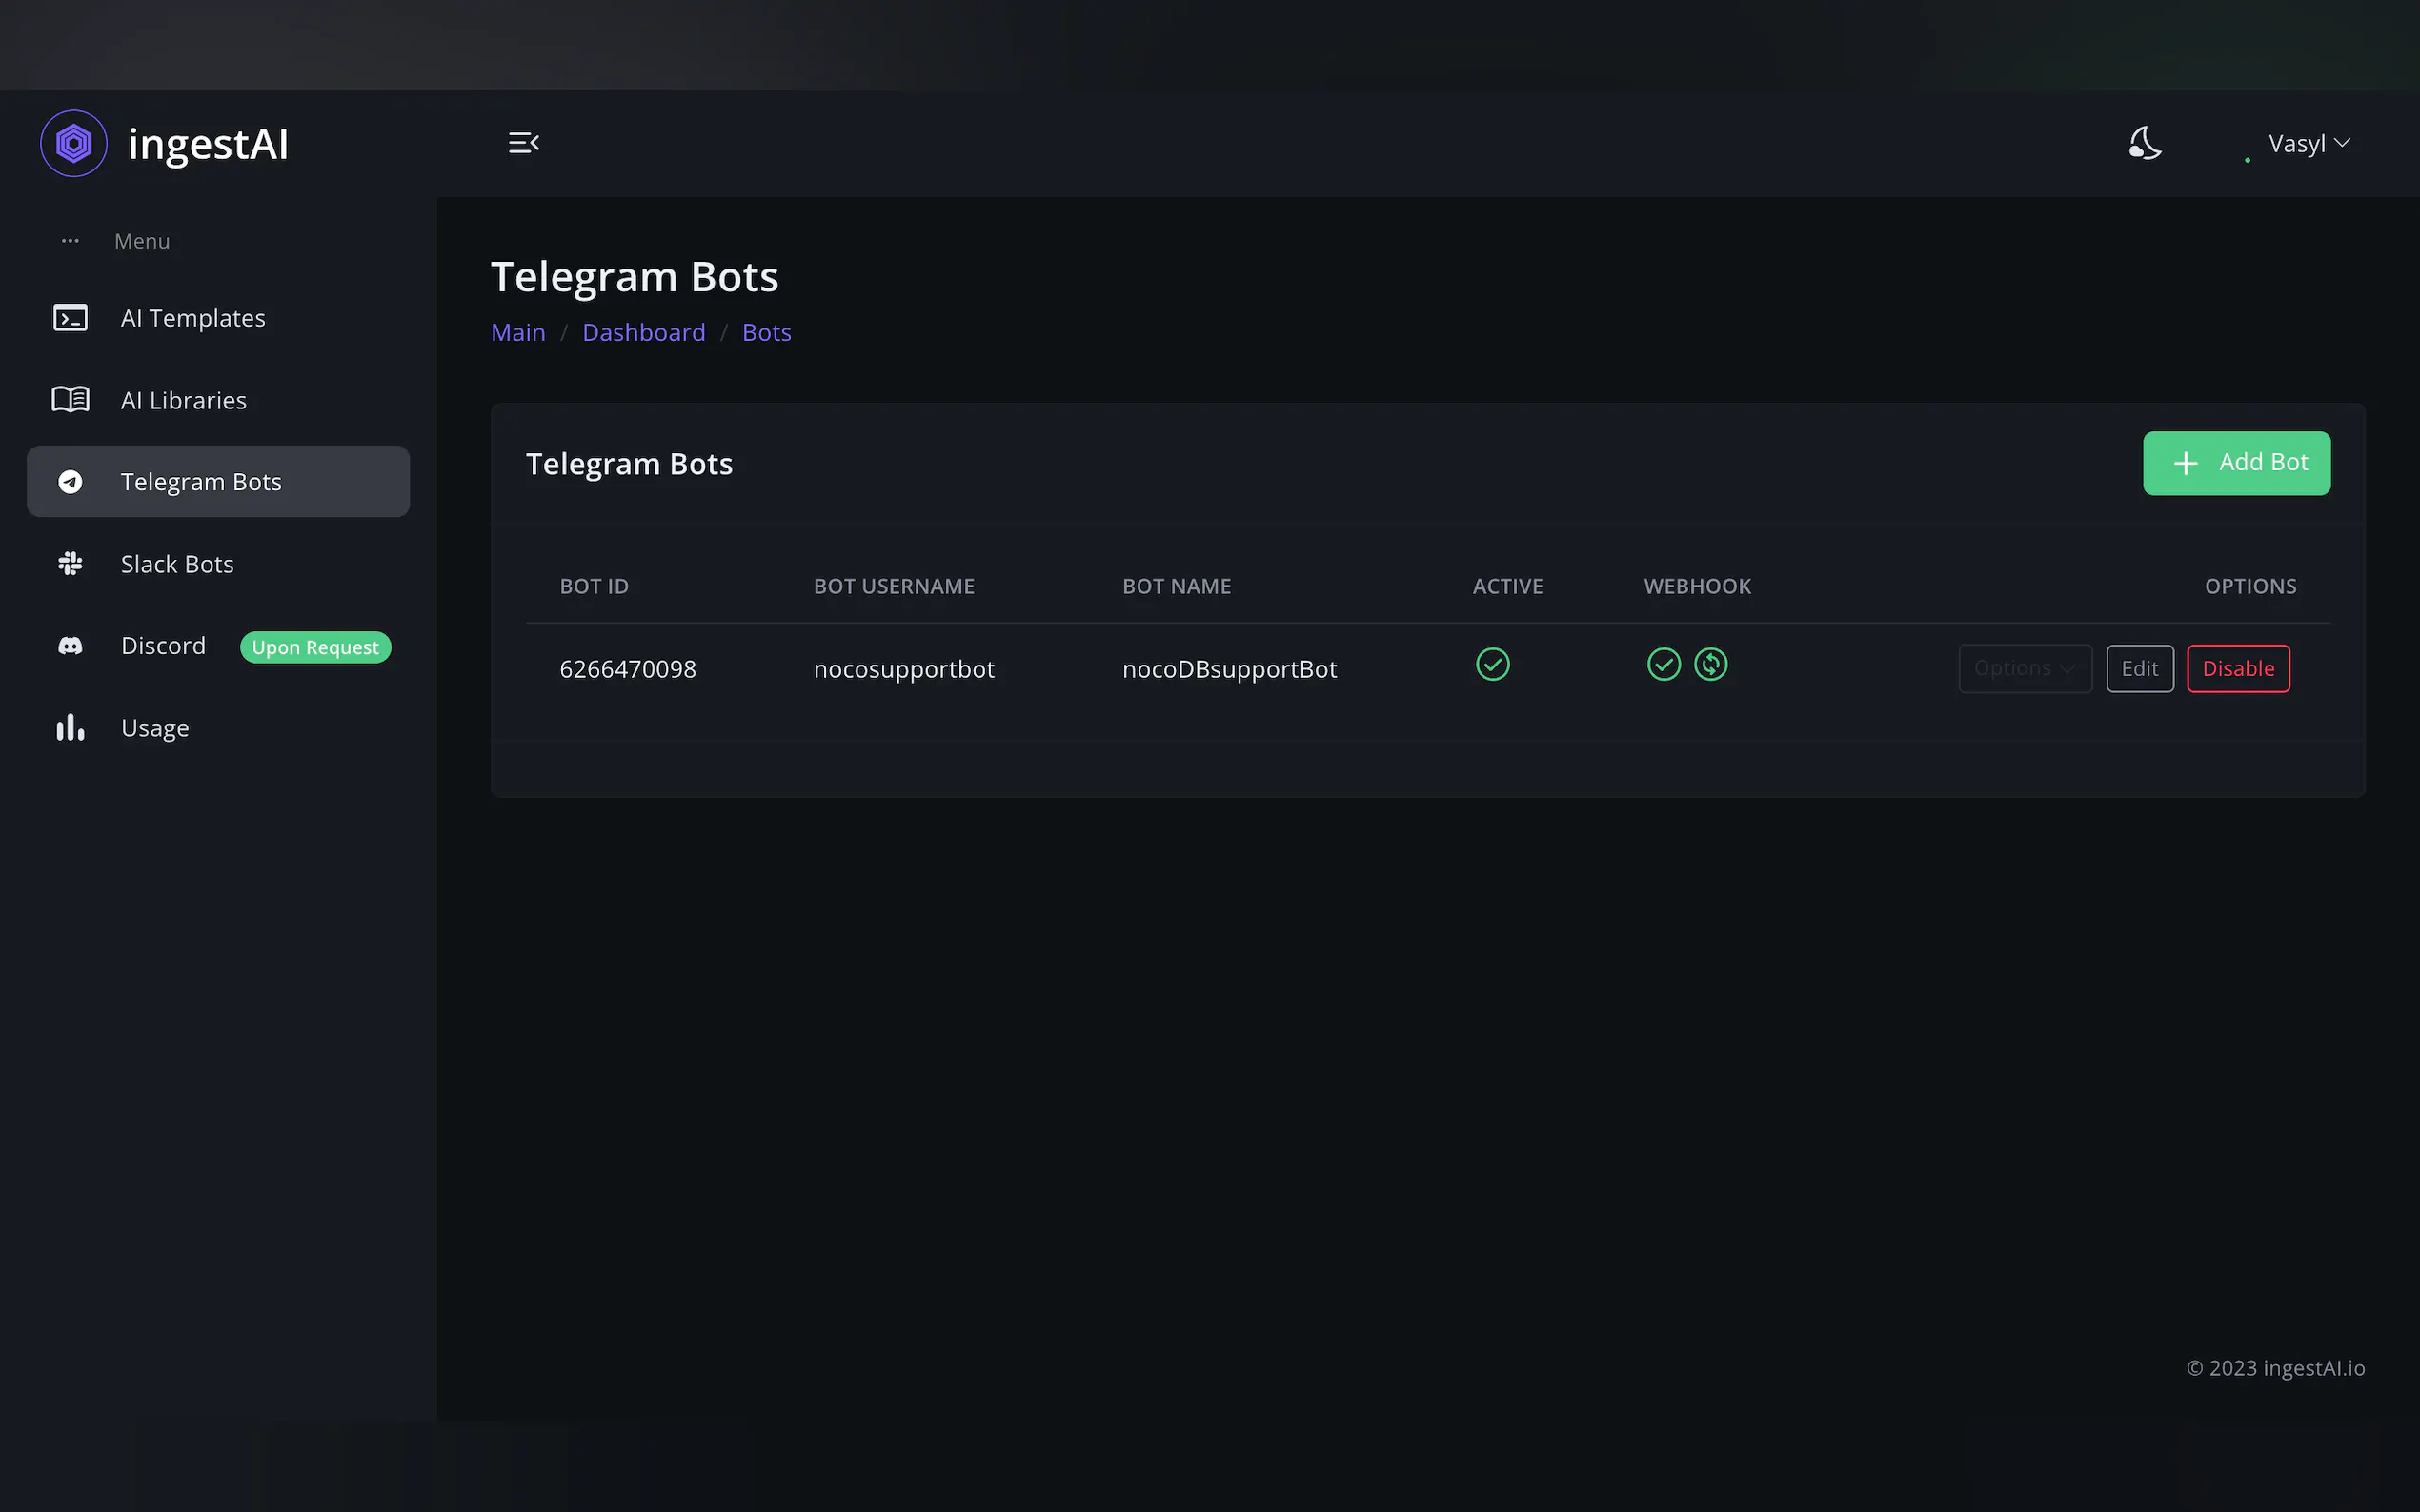Click the WEBHOOK column header
This screenshot has width=2420, height=1512.
(x=1698, y=586)
